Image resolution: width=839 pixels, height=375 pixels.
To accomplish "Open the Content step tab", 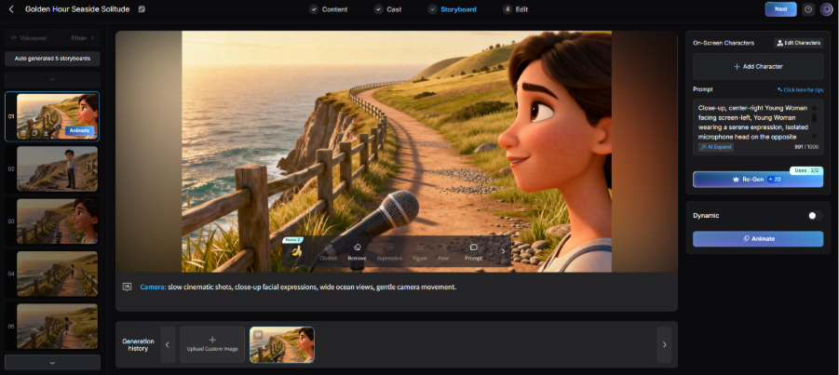I will coord(329,9).
